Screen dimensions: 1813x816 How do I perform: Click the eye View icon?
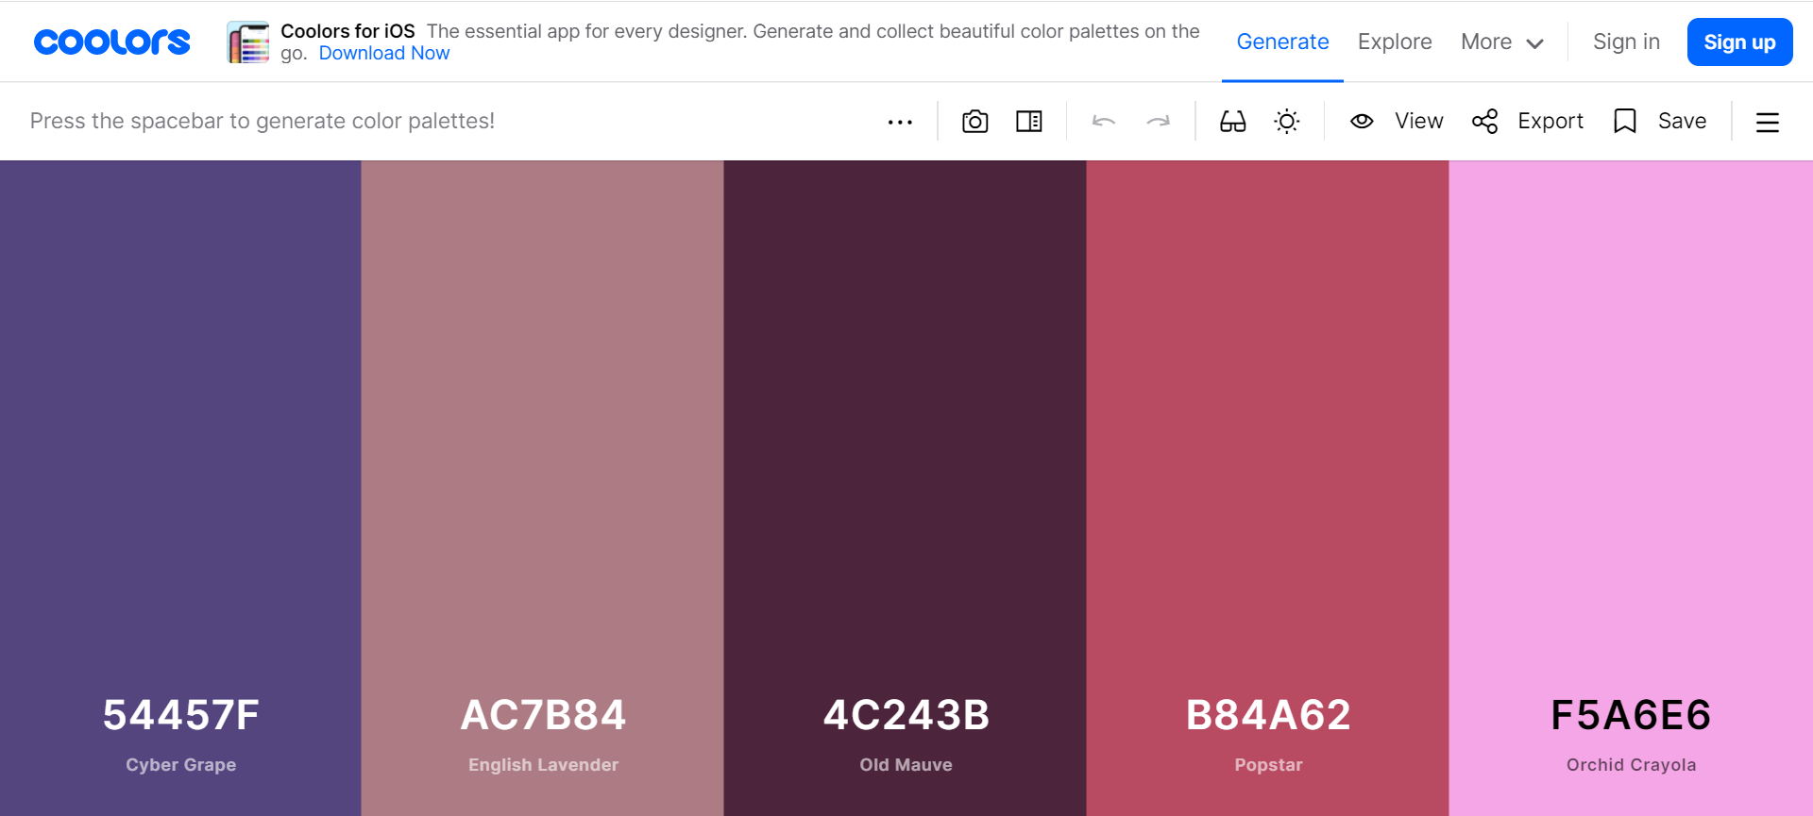pos(1362,122)
